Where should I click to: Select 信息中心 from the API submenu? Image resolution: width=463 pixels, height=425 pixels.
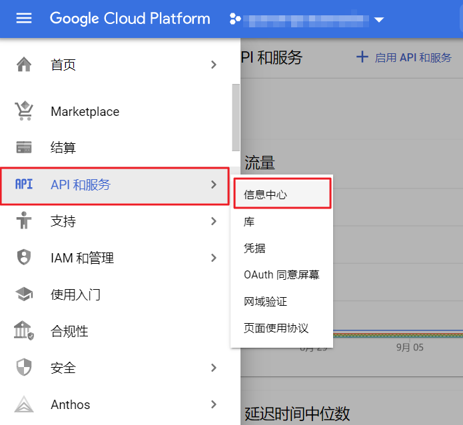(x=265, y=195)
